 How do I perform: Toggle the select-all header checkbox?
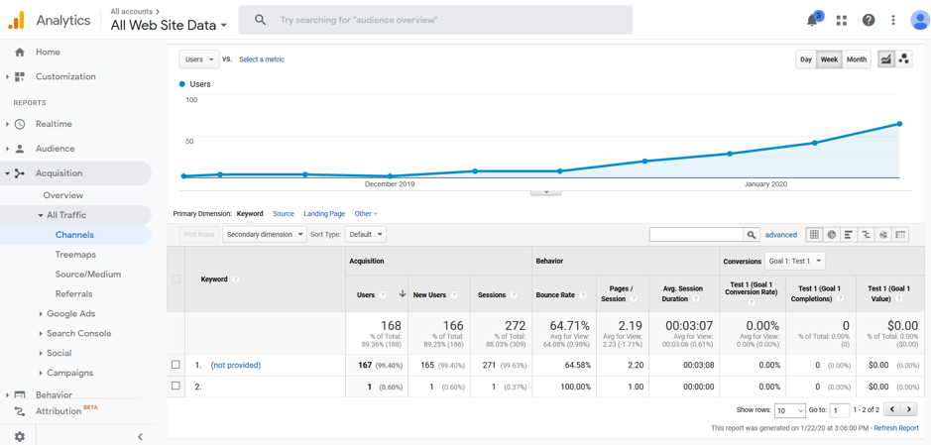tap(175, 278)
